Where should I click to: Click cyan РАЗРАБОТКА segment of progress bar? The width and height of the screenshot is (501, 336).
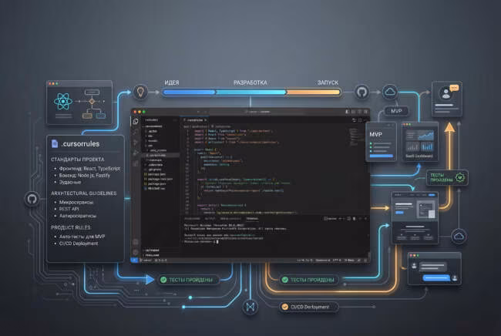250,92
